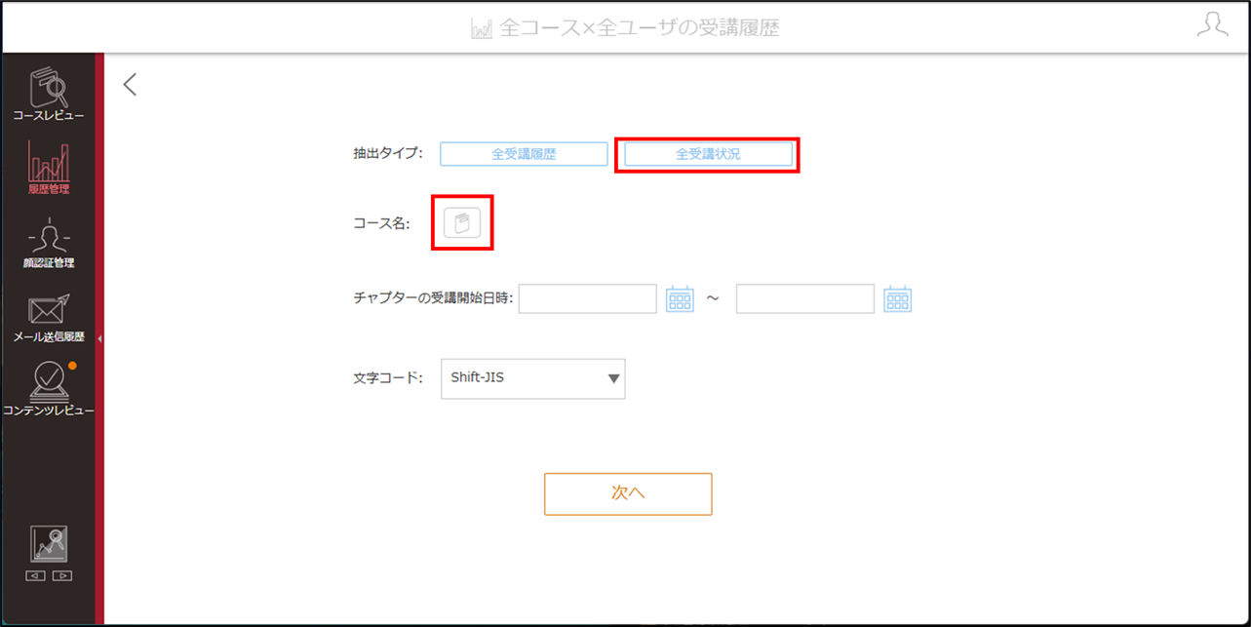Click the left arrow under the image icon
Image resolution: width=1251 pixels, height=627 pixels.
click(35, 575)
